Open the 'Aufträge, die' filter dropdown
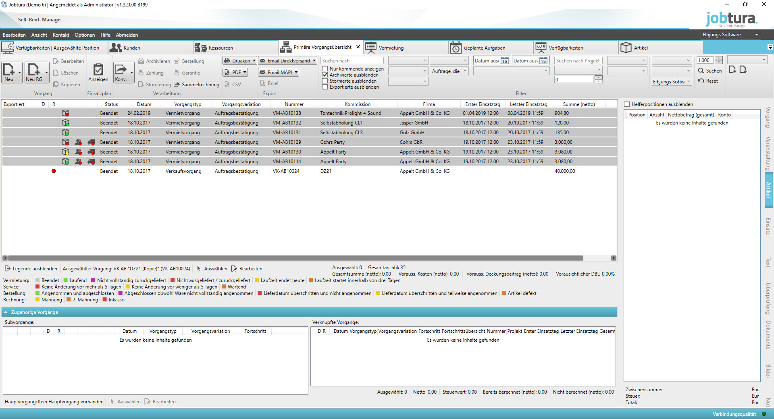This screenshot has height=419, width=774. click(449, 71)
